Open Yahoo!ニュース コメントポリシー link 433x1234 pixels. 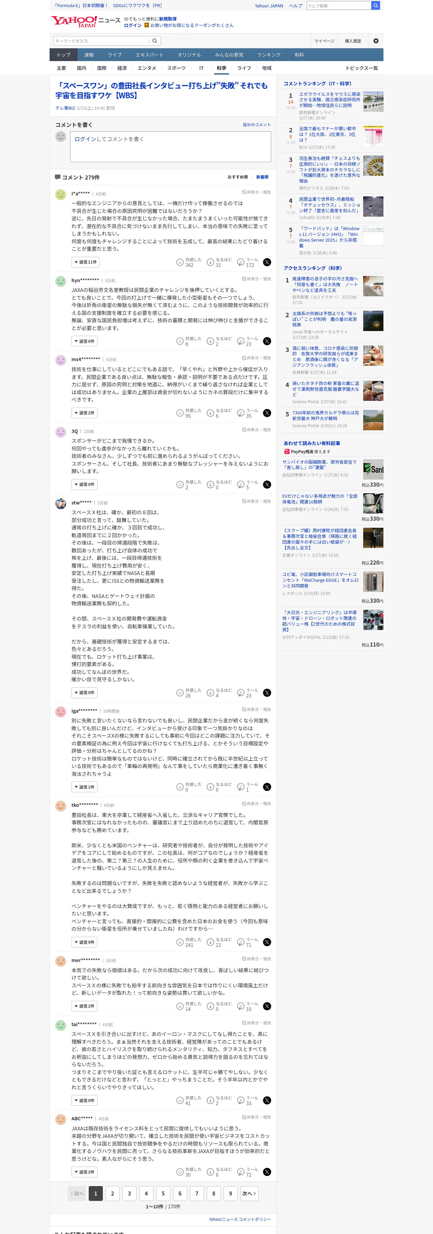[239, 1219]
